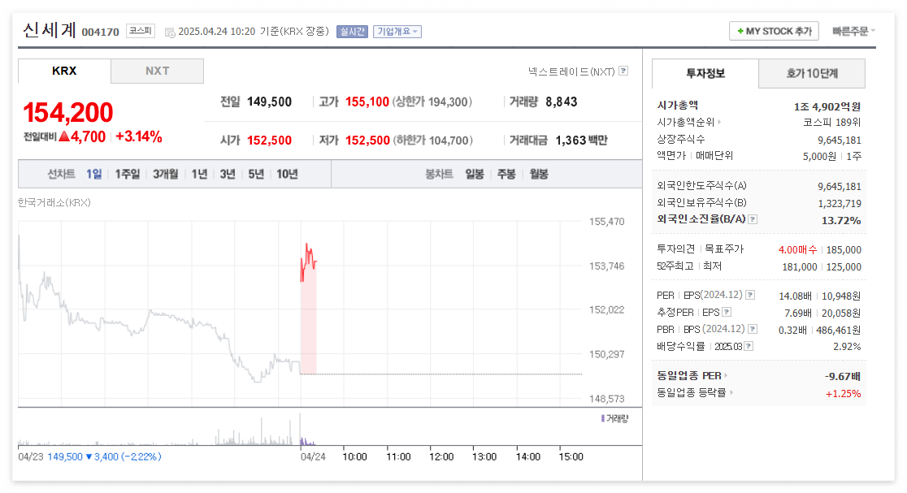
Task: Click the 외국인소진율(B/A) help icon
Action: click(753, 220)
